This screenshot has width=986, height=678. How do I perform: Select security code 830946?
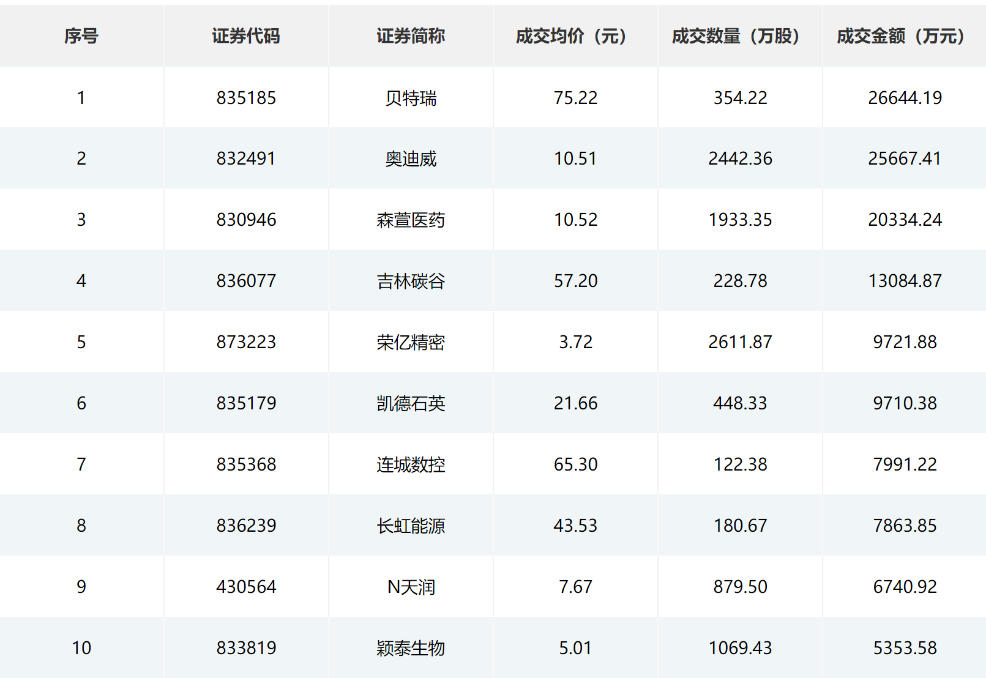[246, 220]
